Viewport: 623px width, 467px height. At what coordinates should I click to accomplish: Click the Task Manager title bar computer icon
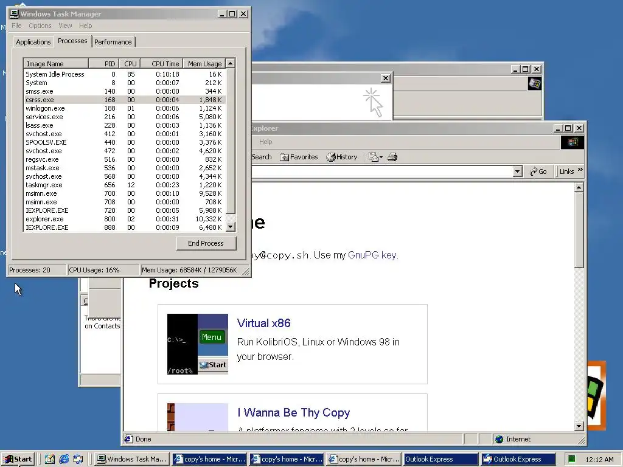[15, 14]
